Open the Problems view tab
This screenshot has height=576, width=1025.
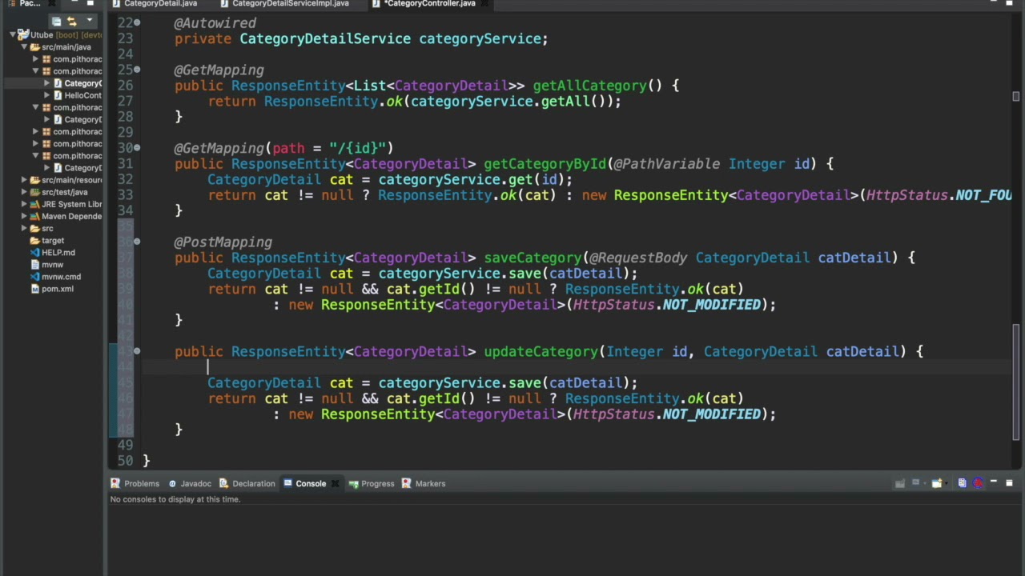(135, 483)
